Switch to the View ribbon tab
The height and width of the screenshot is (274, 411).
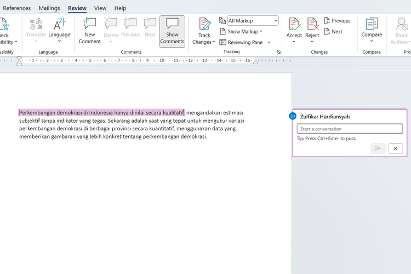click(100, 8)
